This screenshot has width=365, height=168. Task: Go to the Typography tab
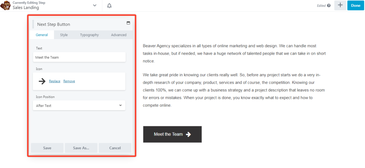pos(89,35)
